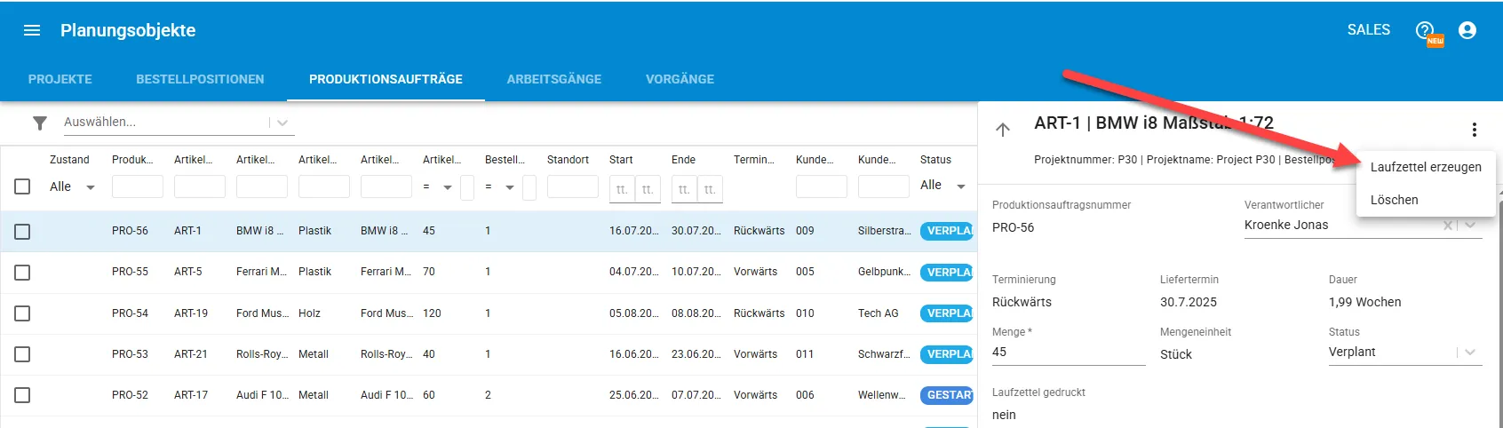Viewport: 1503px width, 428px height.
Task: Open the Bestell operator dropdown
Action: pyautogui.click(x=501, y=187)
